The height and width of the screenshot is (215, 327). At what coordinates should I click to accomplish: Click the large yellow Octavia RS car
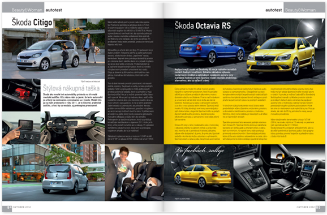pos(281,56)
